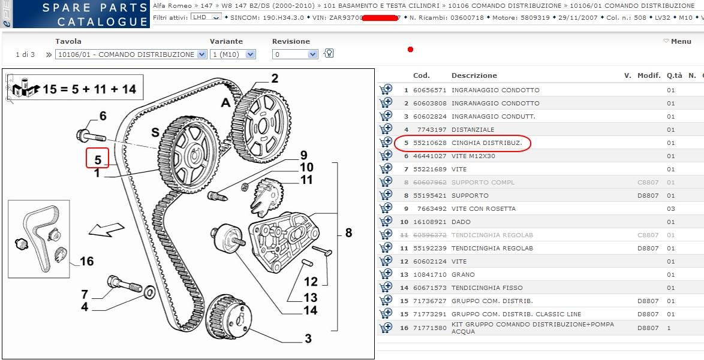704x360 pixels.
Task: Open W8 147 BZ/DS (2000-2010) breadcrumb
Action: [x=268, y=6]
